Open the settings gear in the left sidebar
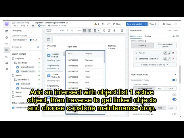 pyautogui.click(x=7, y=69)
